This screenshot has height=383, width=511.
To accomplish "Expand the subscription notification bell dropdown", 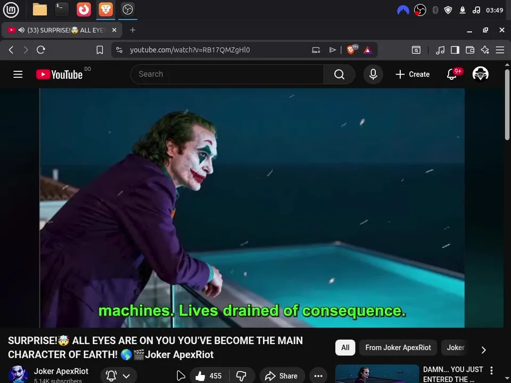I will (119, 376).
